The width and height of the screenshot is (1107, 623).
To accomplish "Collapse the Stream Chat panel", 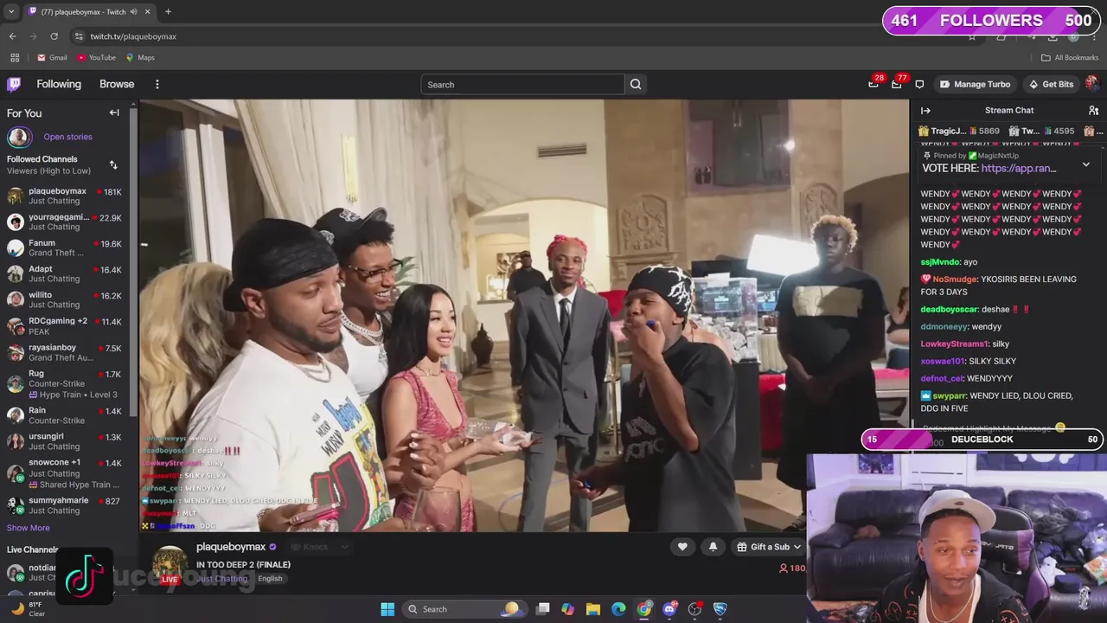I will pyautogui.click(x=925, y=111).
